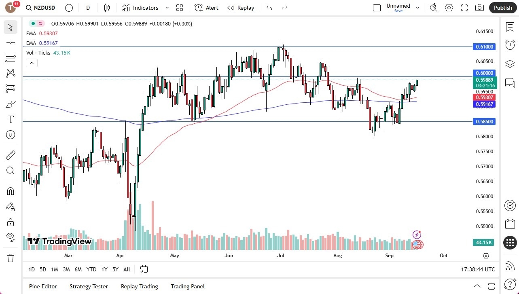Take a chart snapshot with the camera icon
Screen dimensions: 519x294
[479, 7]
